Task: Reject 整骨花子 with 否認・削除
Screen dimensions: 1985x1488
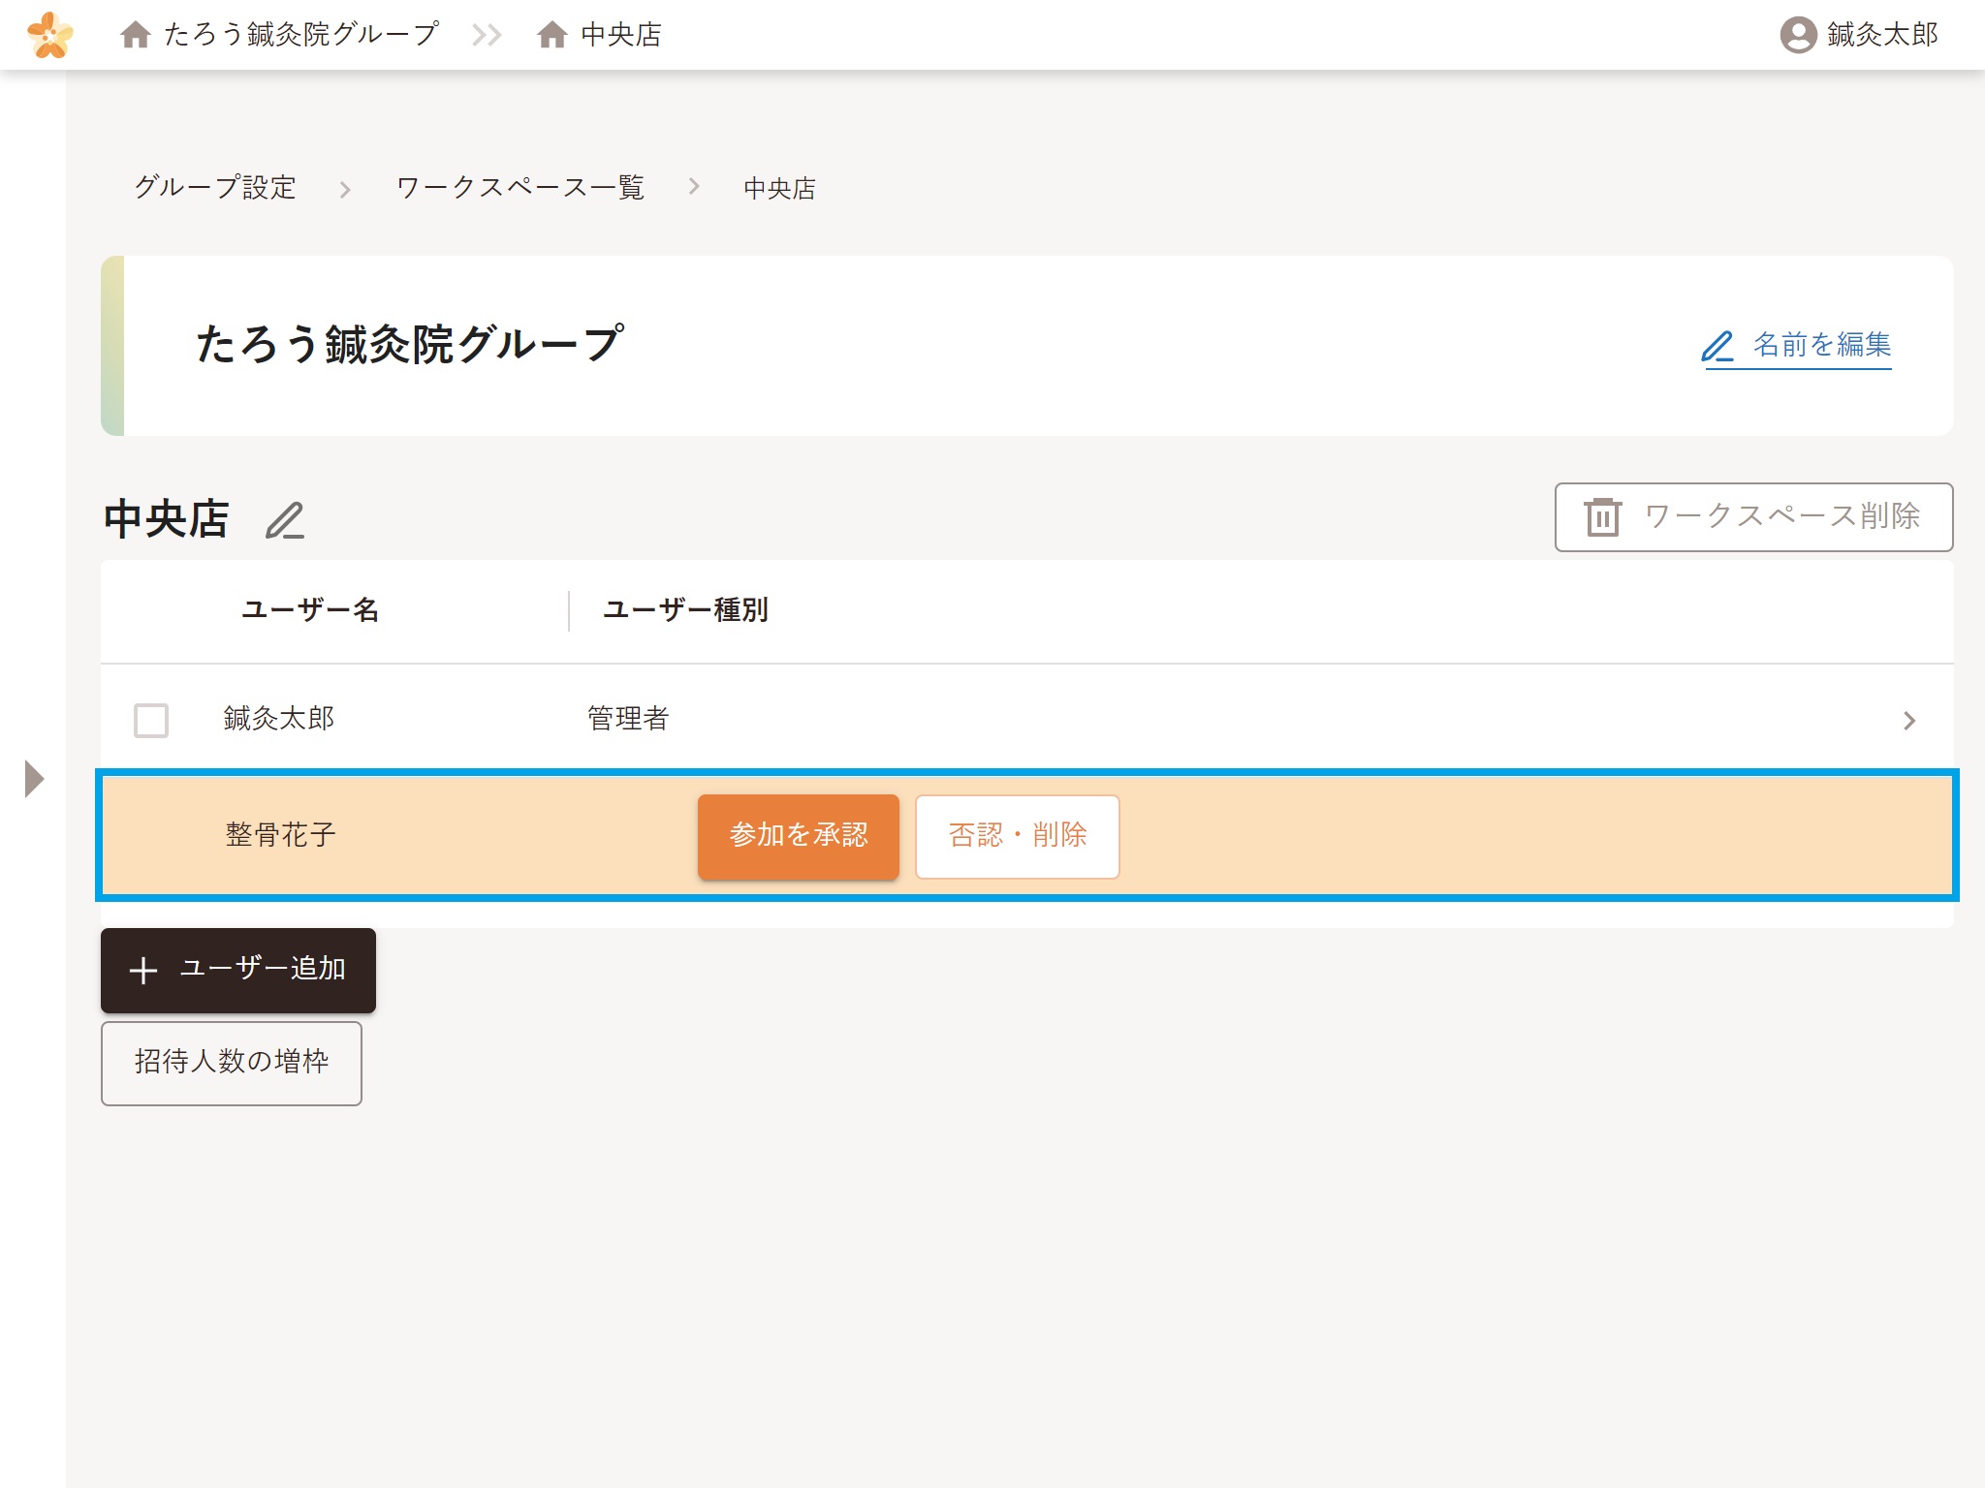Action: pos(1018,836)
